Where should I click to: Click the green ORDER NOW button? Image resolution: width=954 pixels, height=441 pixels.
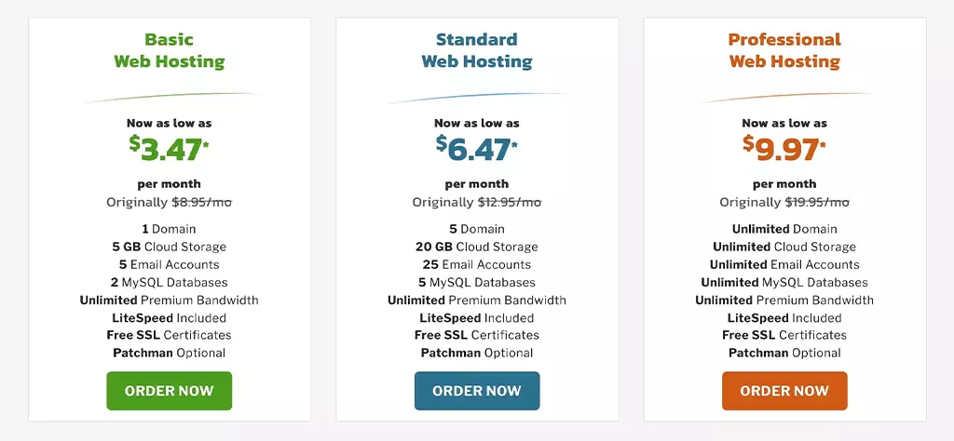pos(170,391)
